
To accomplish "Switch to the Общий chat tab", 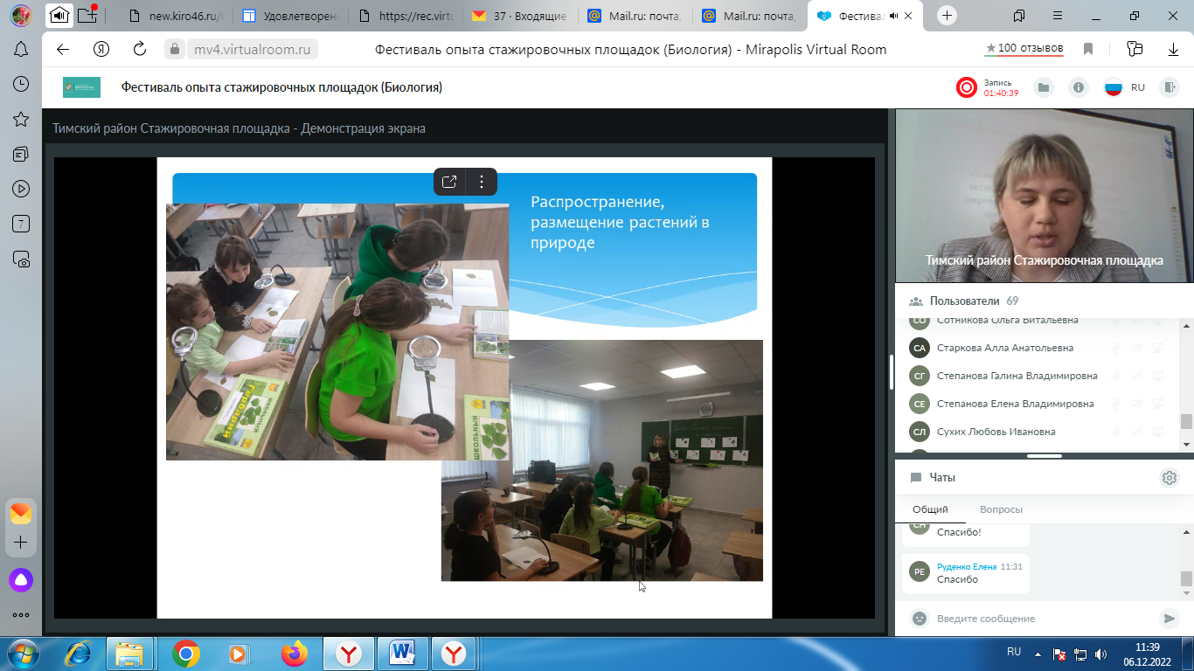I will (x=930, y=509).
